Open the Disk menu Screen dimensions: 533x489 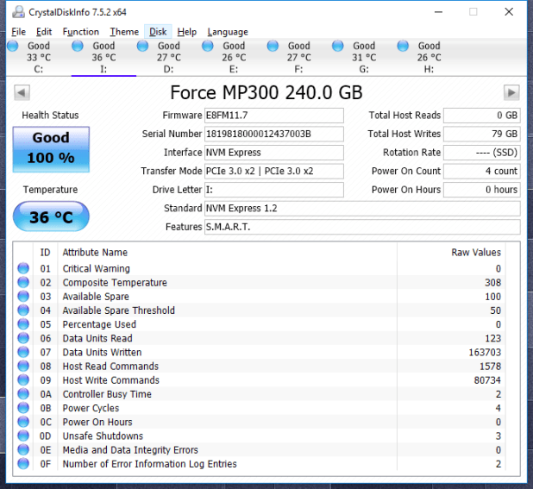[158, 32]
